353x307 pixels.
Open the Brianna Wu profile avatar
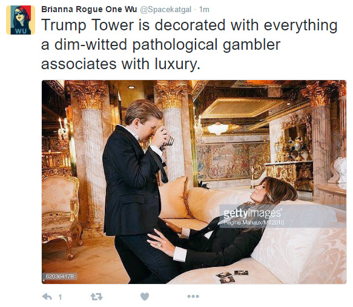(21, 20)
